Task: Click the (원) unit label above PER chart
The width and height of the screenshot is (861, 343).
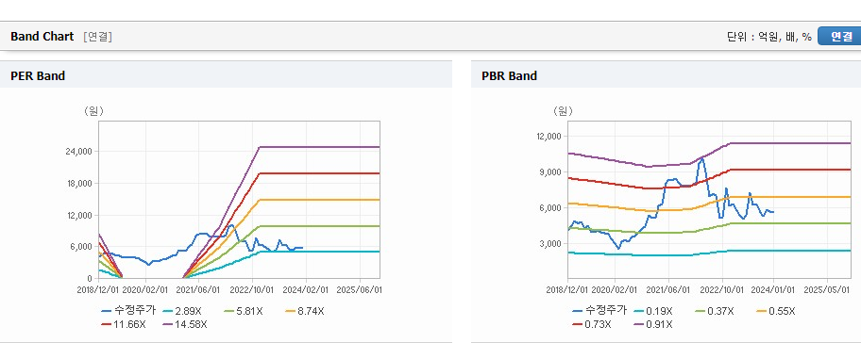Action: coord(93,111)
